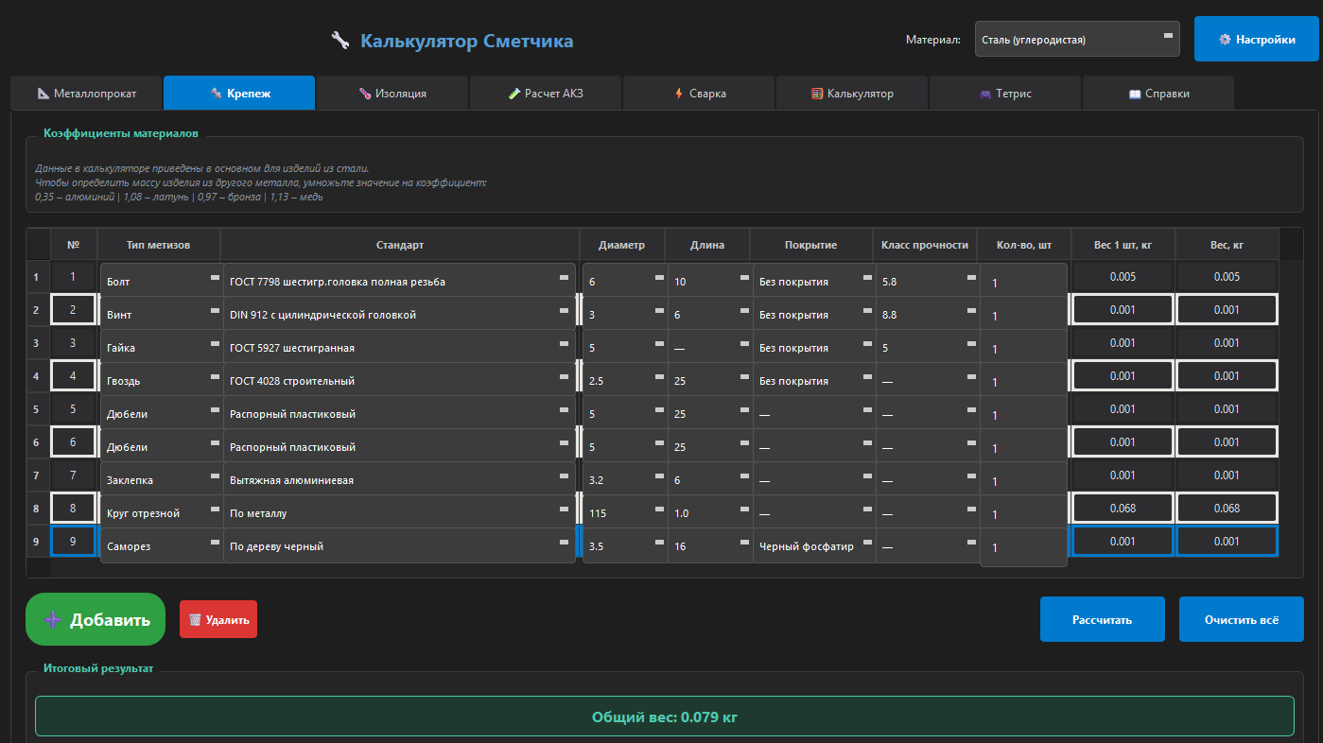Screen dimensions: 1323x743
Task: Click the ruler icon on Металлопрокат tab
Action: pos(43,94)
